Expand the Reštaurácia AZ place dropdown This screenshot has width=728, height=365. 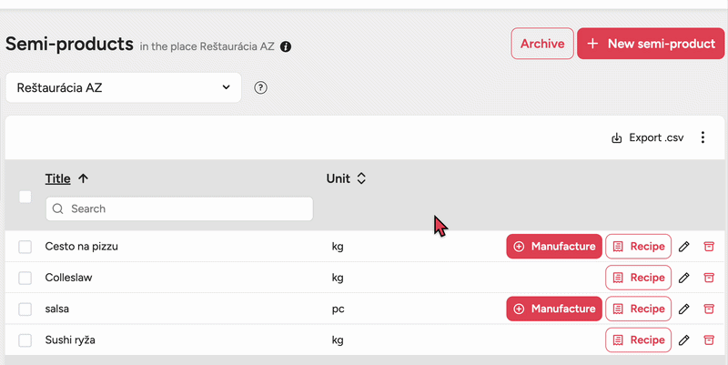(x=124, y=88)
